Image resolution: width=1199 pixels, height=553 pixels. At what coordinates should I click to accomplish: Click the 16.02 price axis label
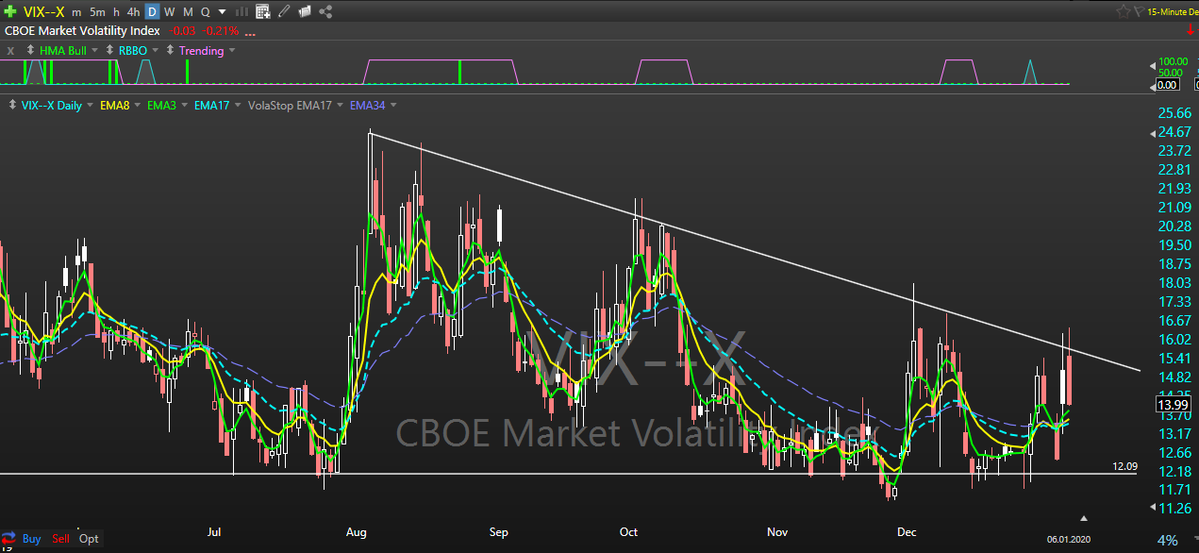pos(1174,340)
